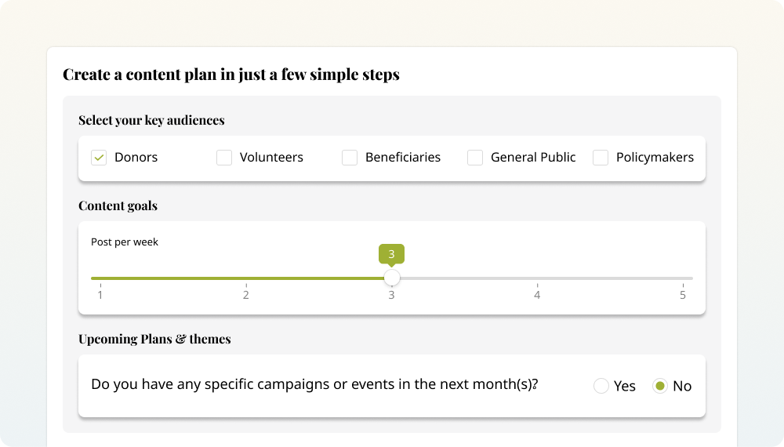Uncheck the Donors checkbox
Viewport: 784px width, 447px height.
coord(99,158)
